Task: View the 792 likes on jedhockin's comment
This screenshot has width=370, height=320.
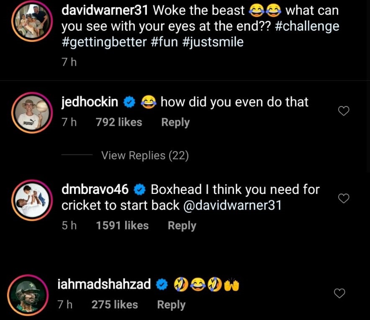Action: (x=119, y=122)
